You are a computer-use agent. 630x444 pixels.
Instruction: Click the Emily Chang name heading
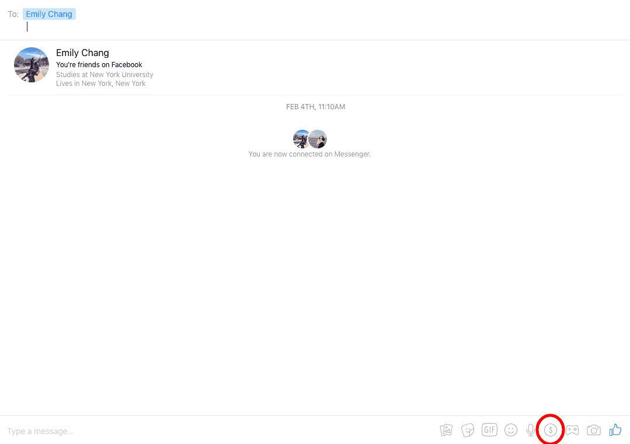pyautogui.click(x=82, y=53)
